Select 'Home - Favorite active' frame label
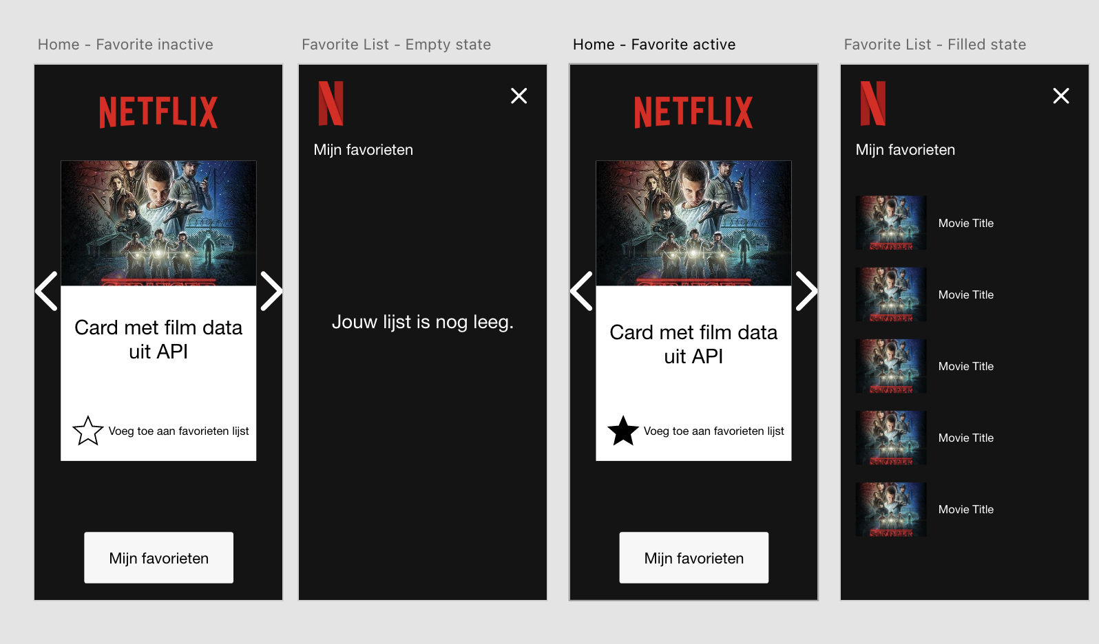 (654, 45)
